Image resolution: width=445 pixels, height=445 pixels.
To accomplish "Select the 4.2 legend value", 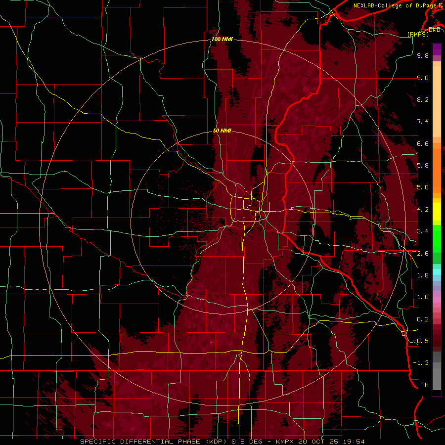I will pyautogui.click(x=423, y=210).
